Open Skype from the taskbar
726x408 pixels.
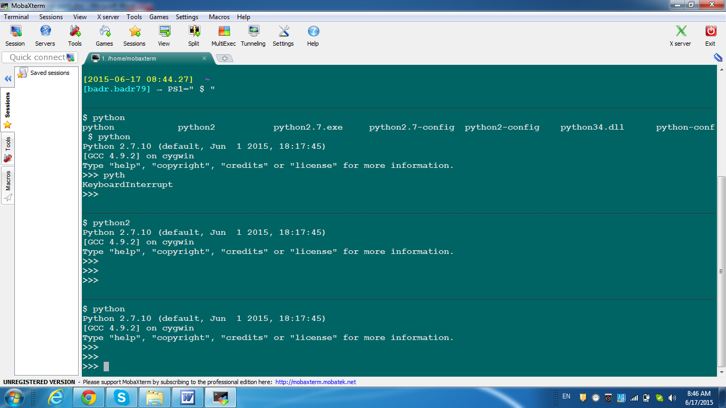click(x=122, y=397)
